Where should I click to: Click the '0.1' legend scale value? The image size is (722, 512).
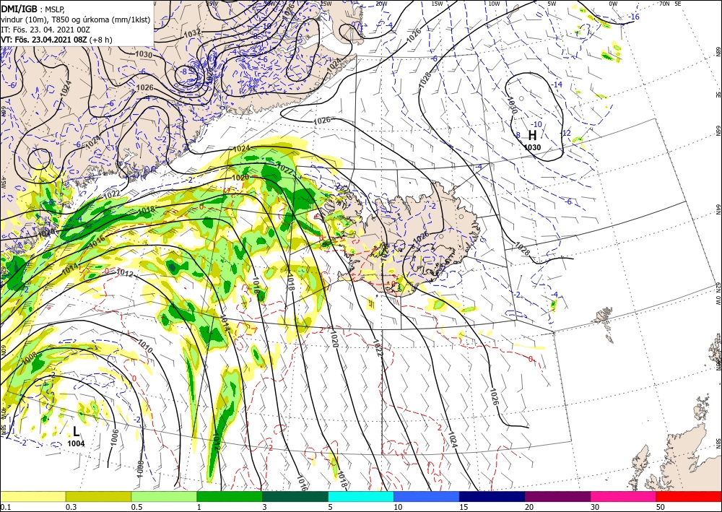point(5,507)
